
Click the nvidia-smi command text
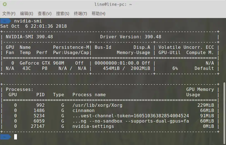tap(28, 21)
